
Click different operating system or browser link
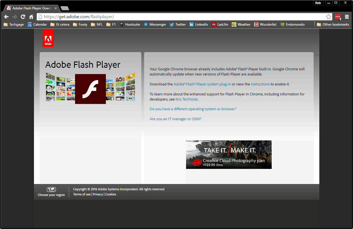(193, 109)
